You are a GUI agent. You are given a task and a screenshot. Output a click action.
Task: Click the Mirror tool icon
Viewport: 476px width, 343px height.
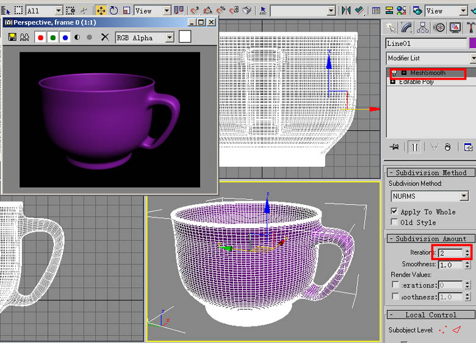346,10
